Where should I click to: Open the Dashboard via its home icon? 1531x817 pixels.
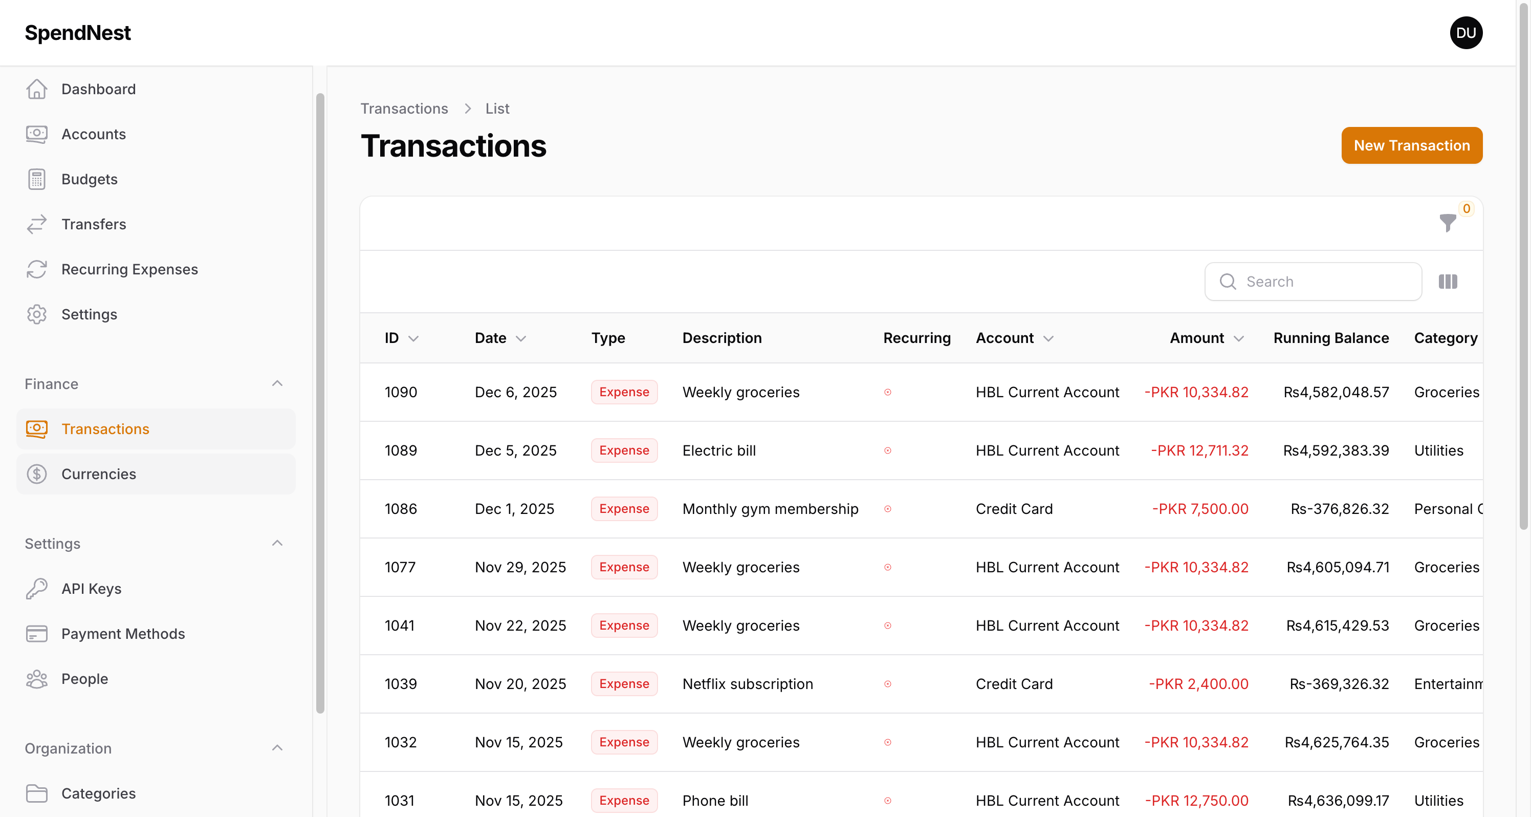point(37,89)
